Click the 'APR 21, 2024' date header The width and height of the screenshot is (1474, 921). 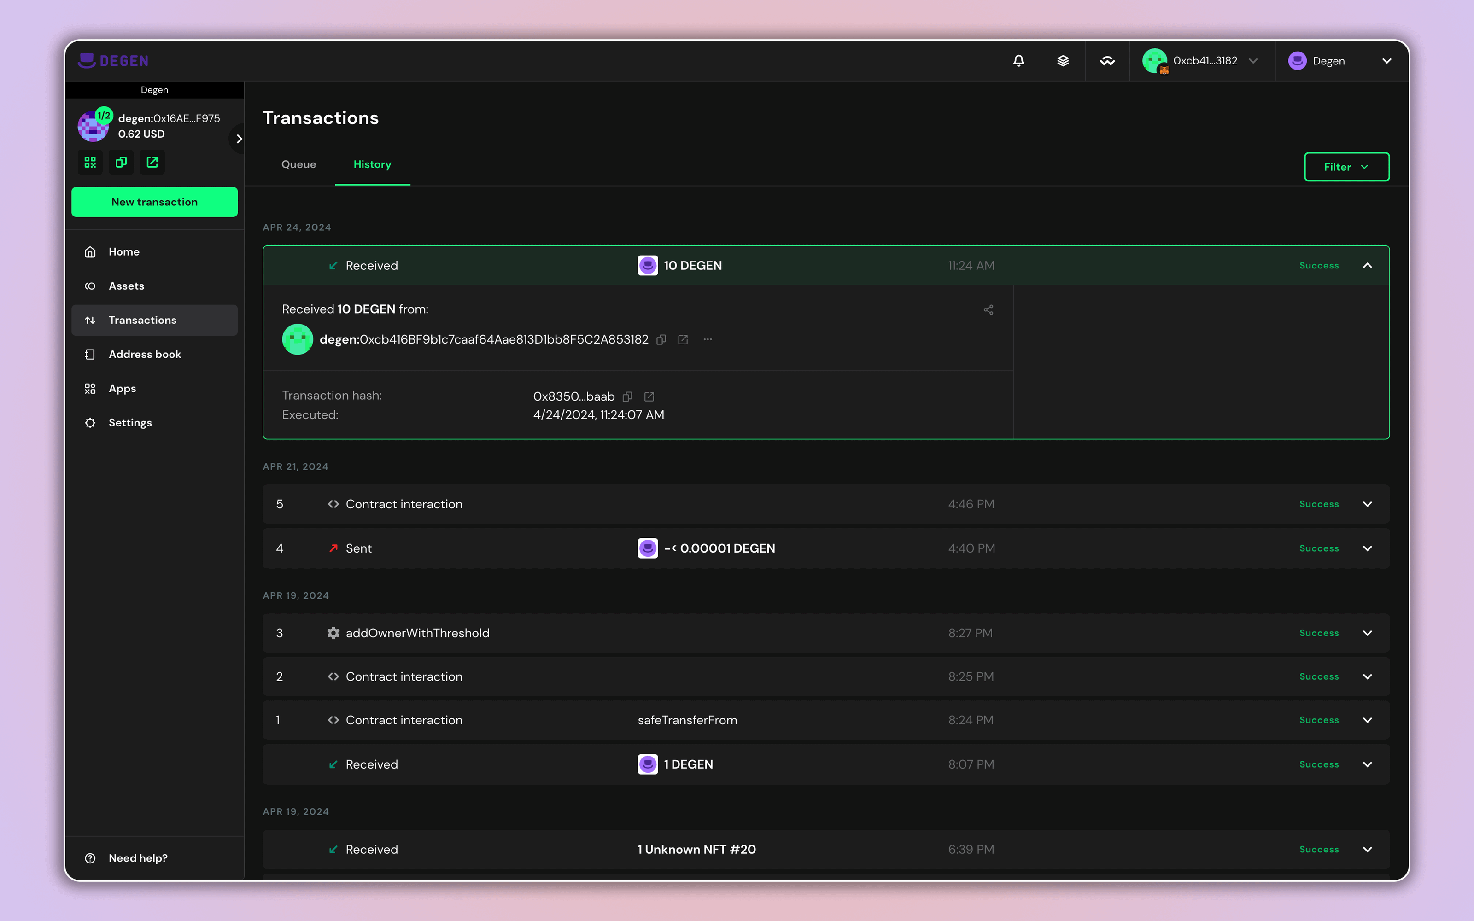(x=295, y=466)
